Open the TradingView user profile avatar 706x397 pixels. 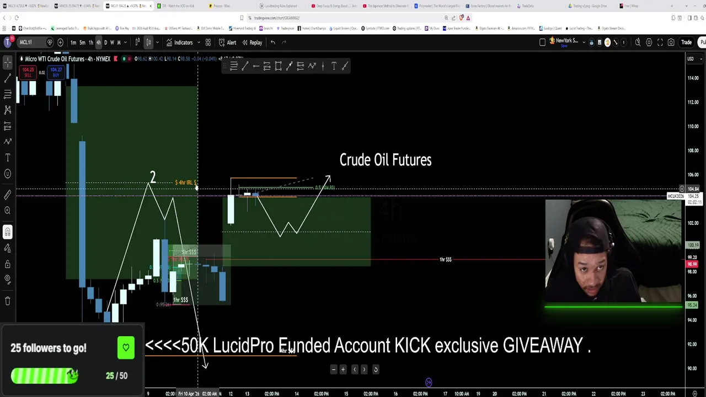8,42
